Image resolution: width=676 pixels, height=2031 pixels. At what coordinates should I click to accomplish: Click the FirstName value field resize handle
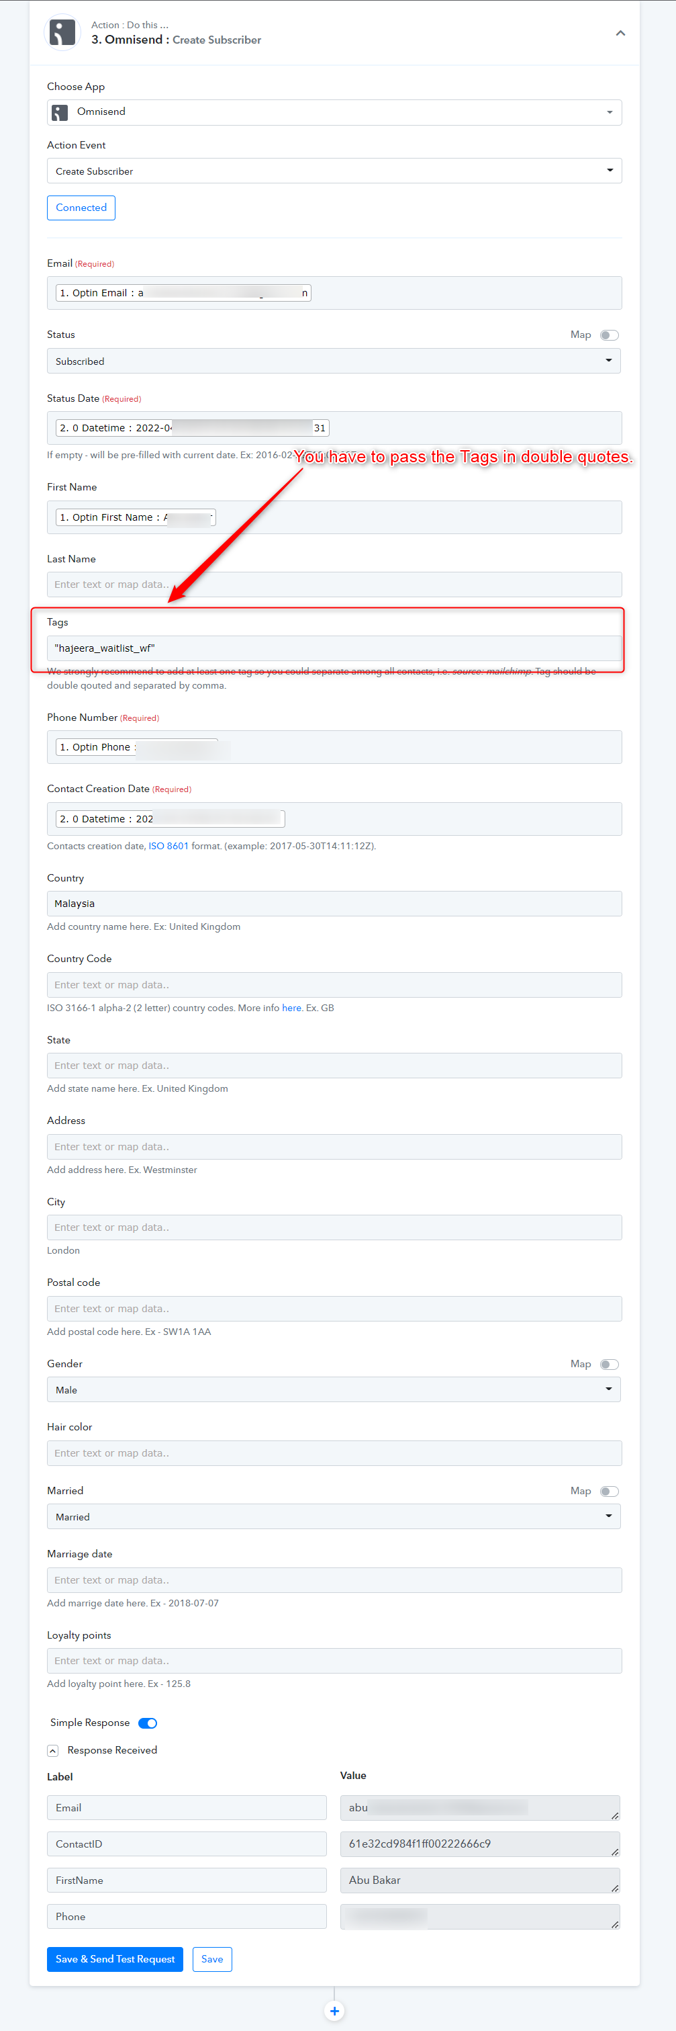point(614,1889)
